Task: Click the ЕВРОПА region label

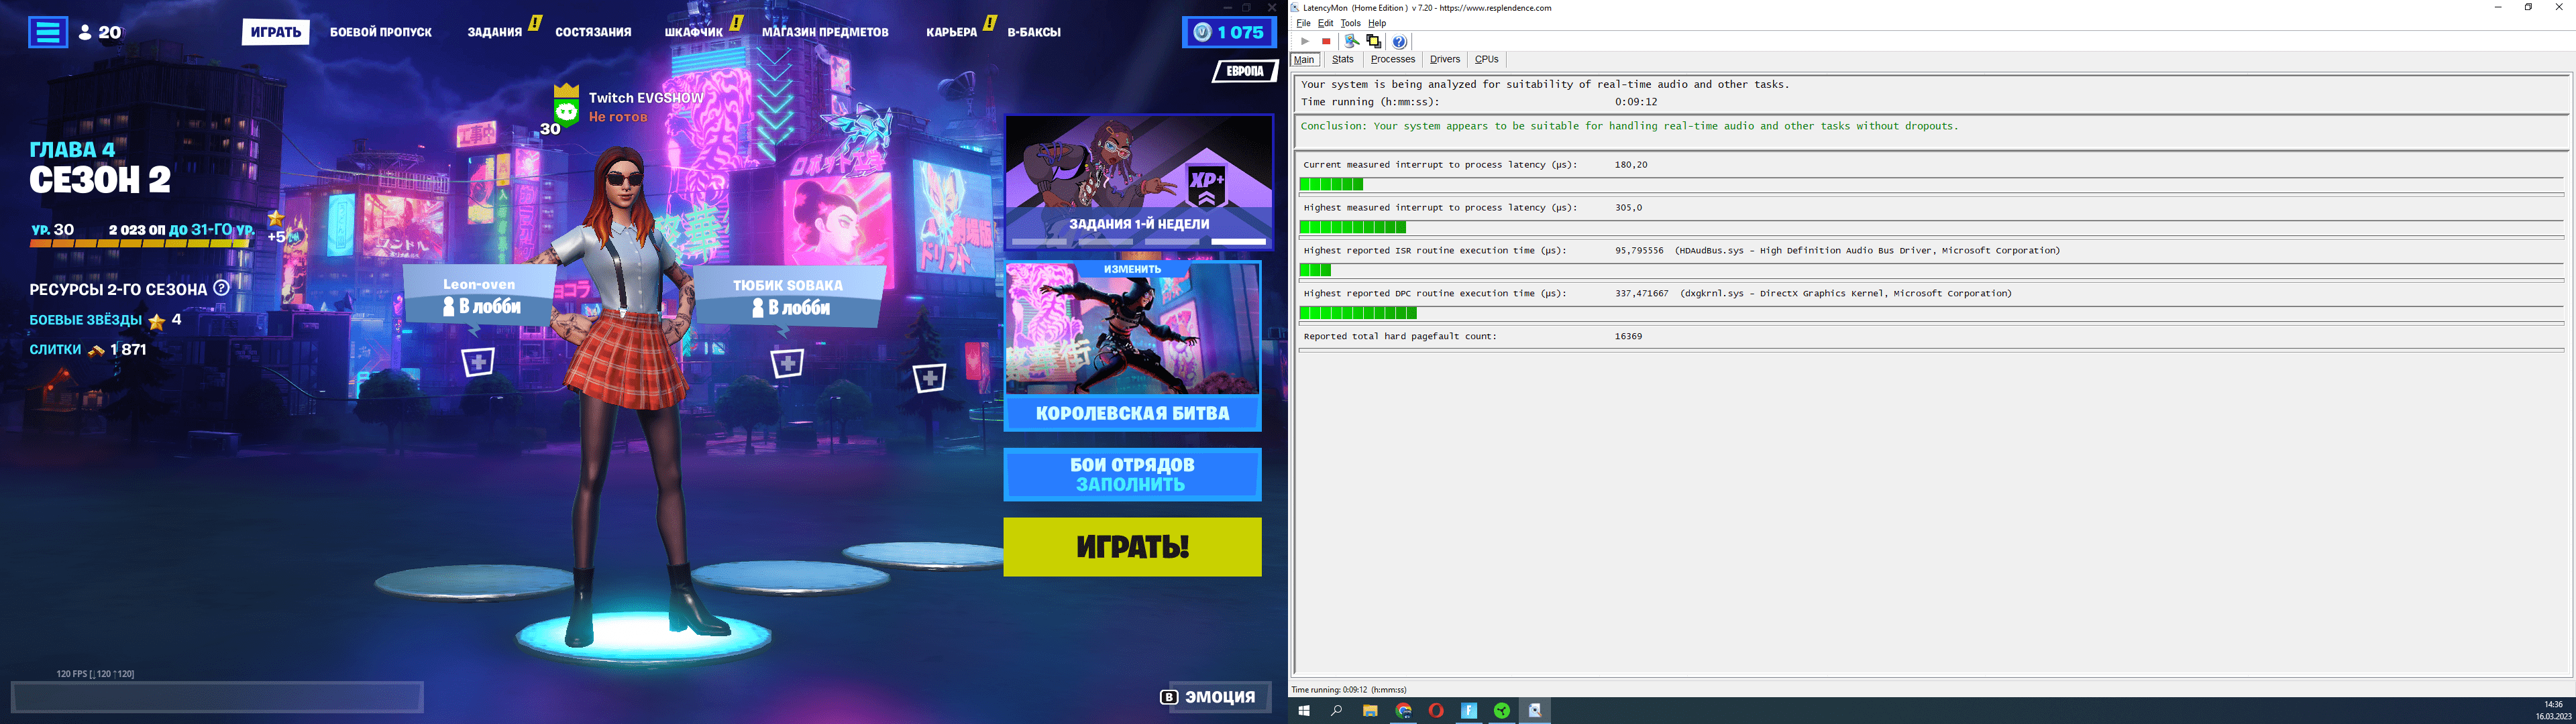Action: pos(1245,71)
